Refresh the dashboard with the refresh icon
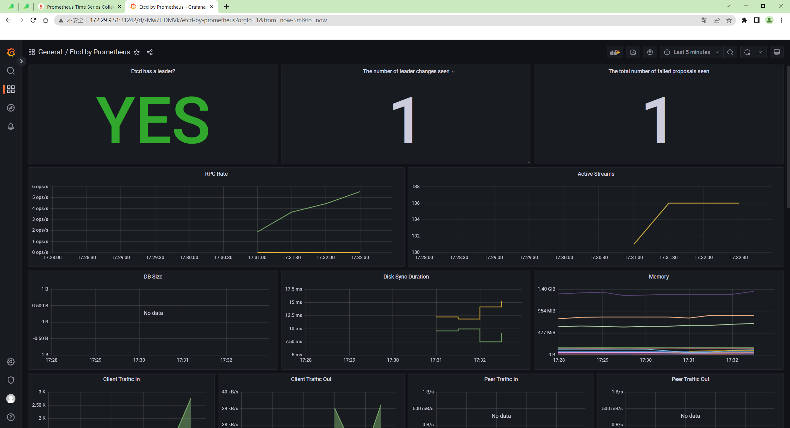Image resolution: width=790 pixels, height=428 pixels. pos(747,52)
